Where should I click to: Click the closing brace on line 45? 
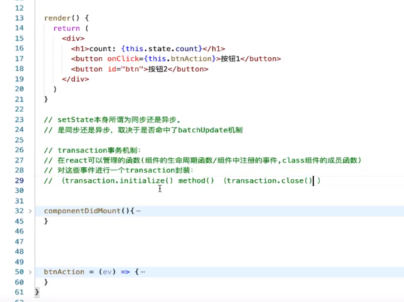pos(47,221)
